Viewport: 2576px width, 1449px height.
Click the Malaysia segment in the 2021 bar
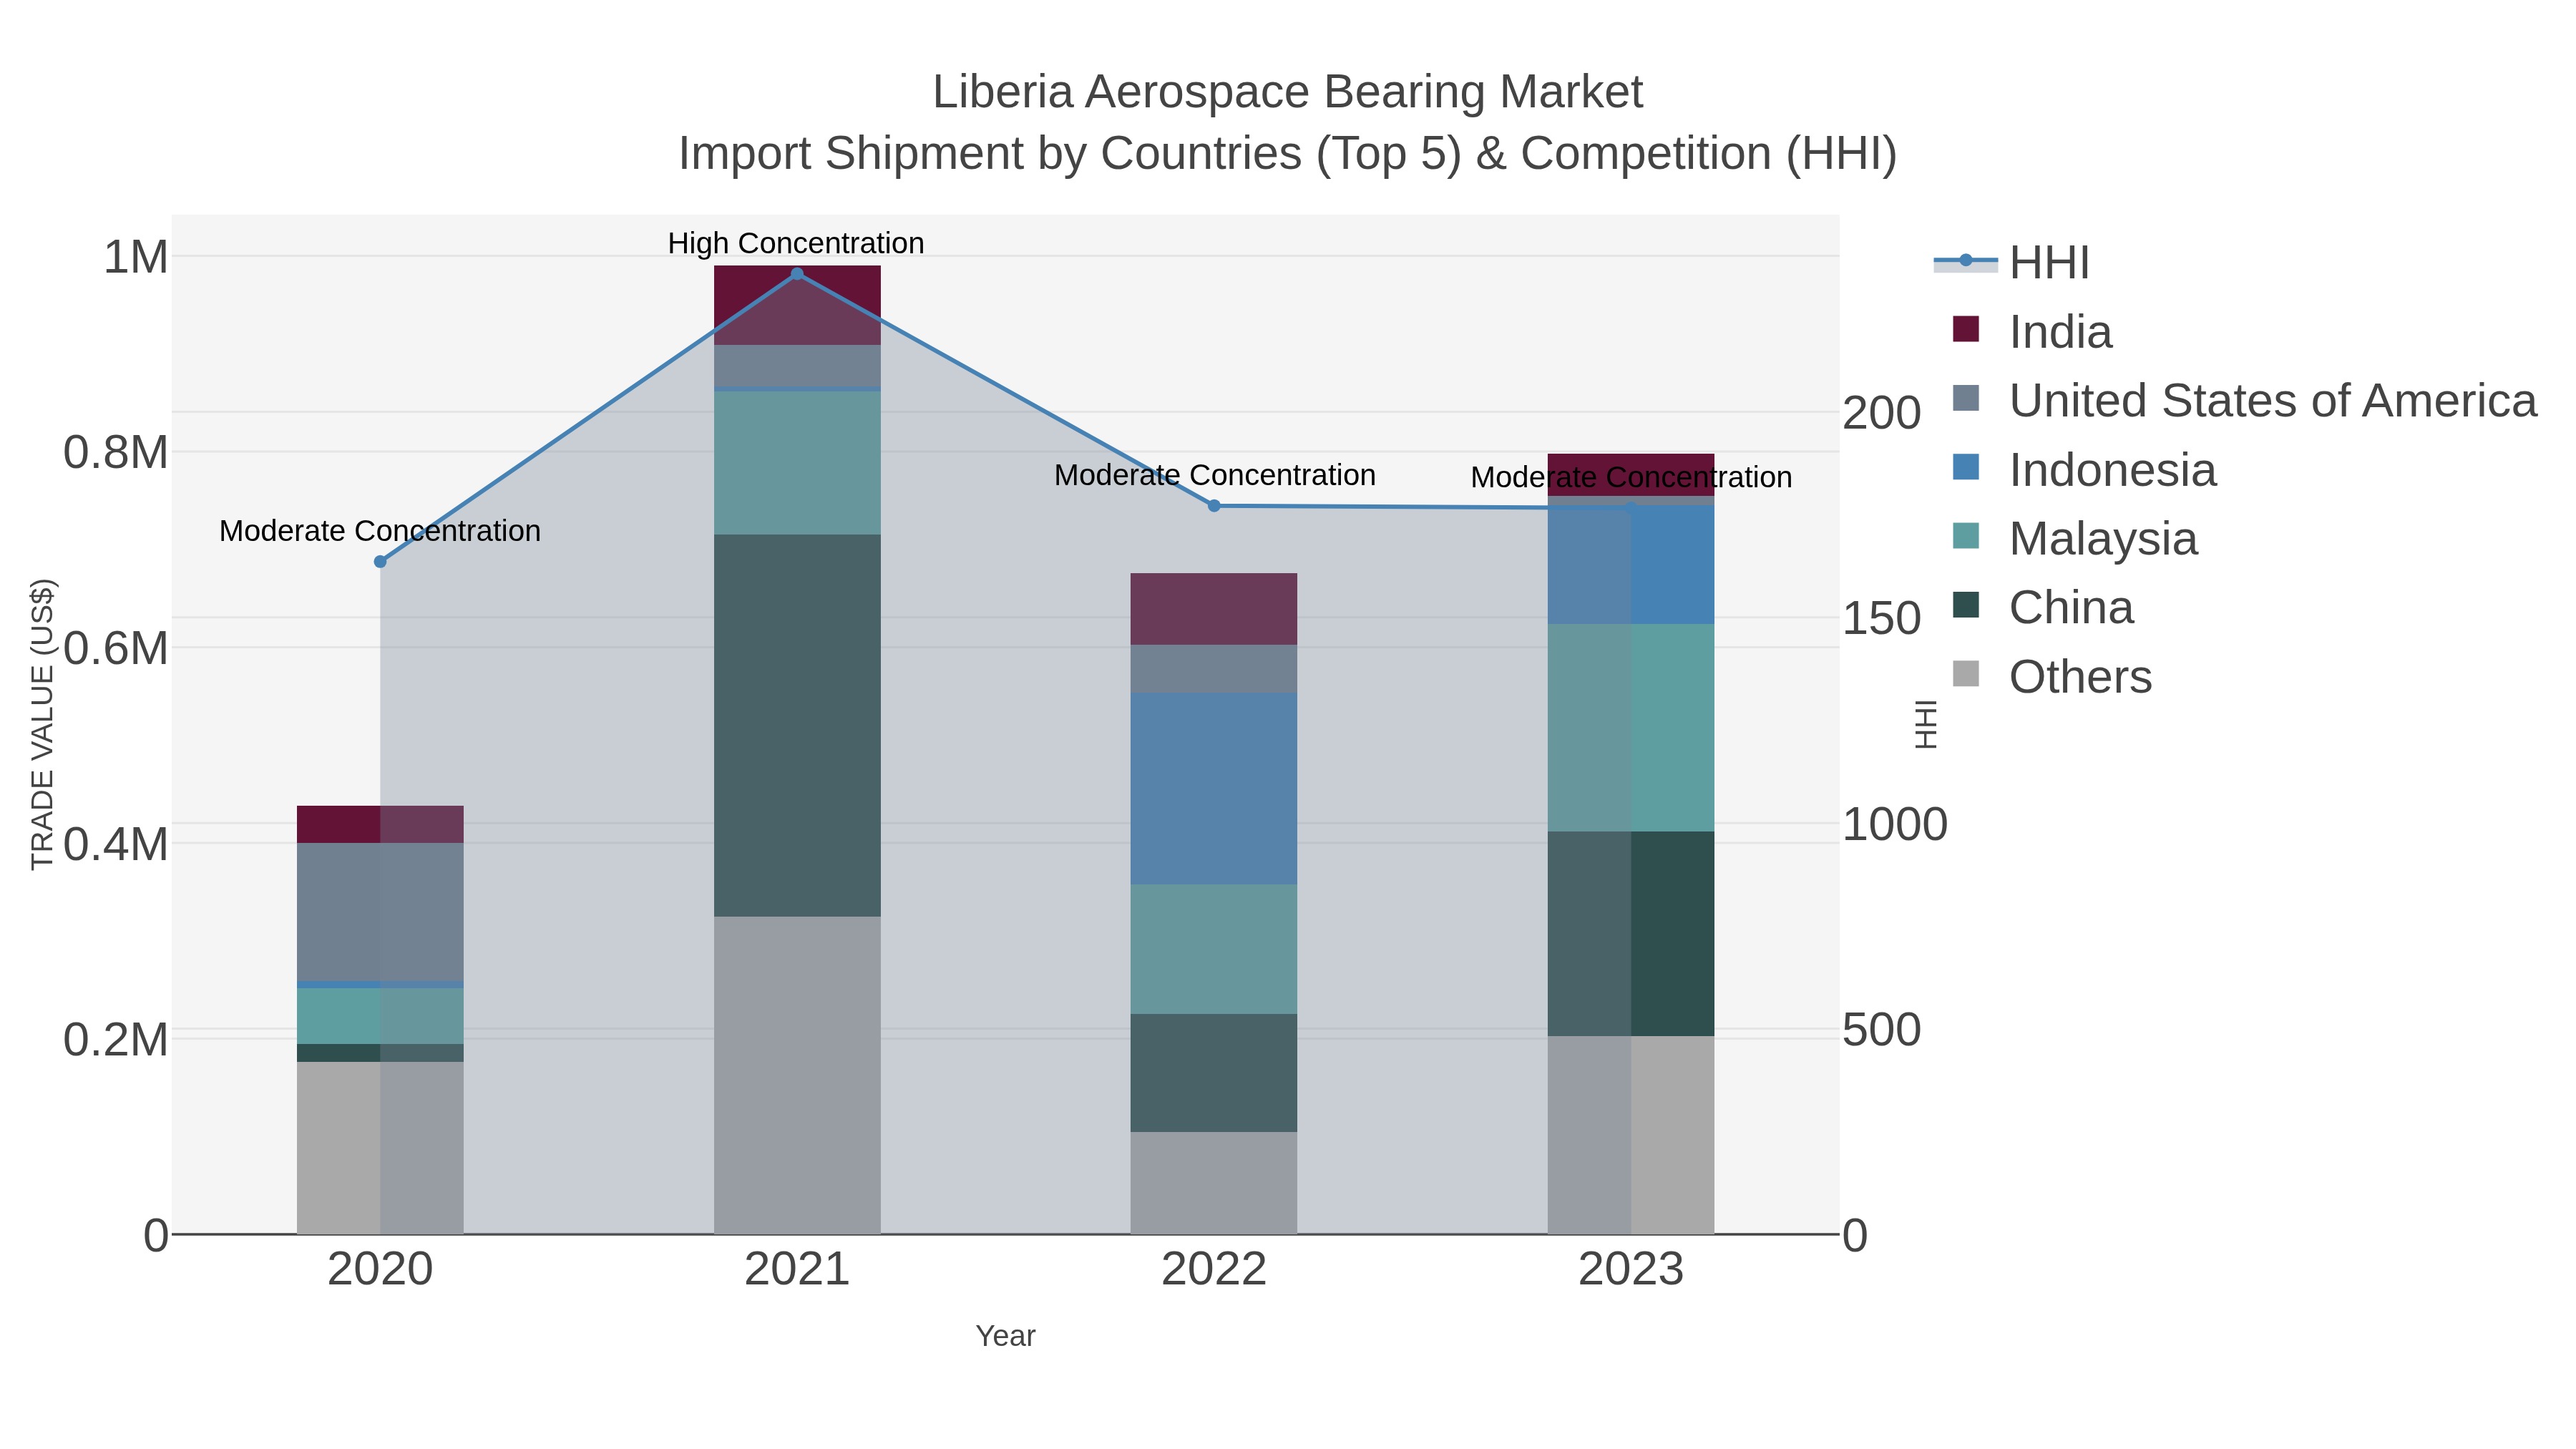(x=797, y=463)
